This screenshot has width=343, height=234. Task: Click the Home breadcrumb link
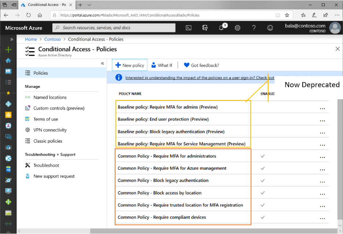(x=31, y=39)
